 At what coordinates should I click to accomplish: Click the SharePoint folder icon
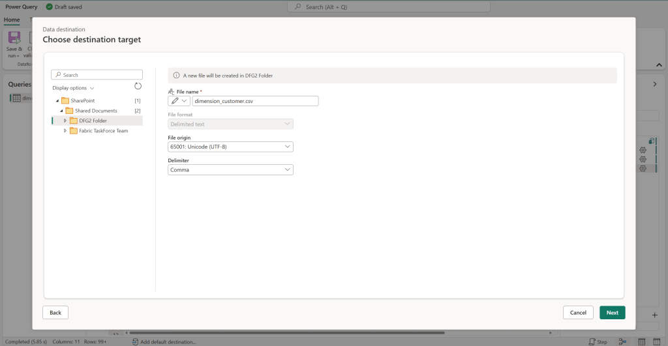(65, 101)
